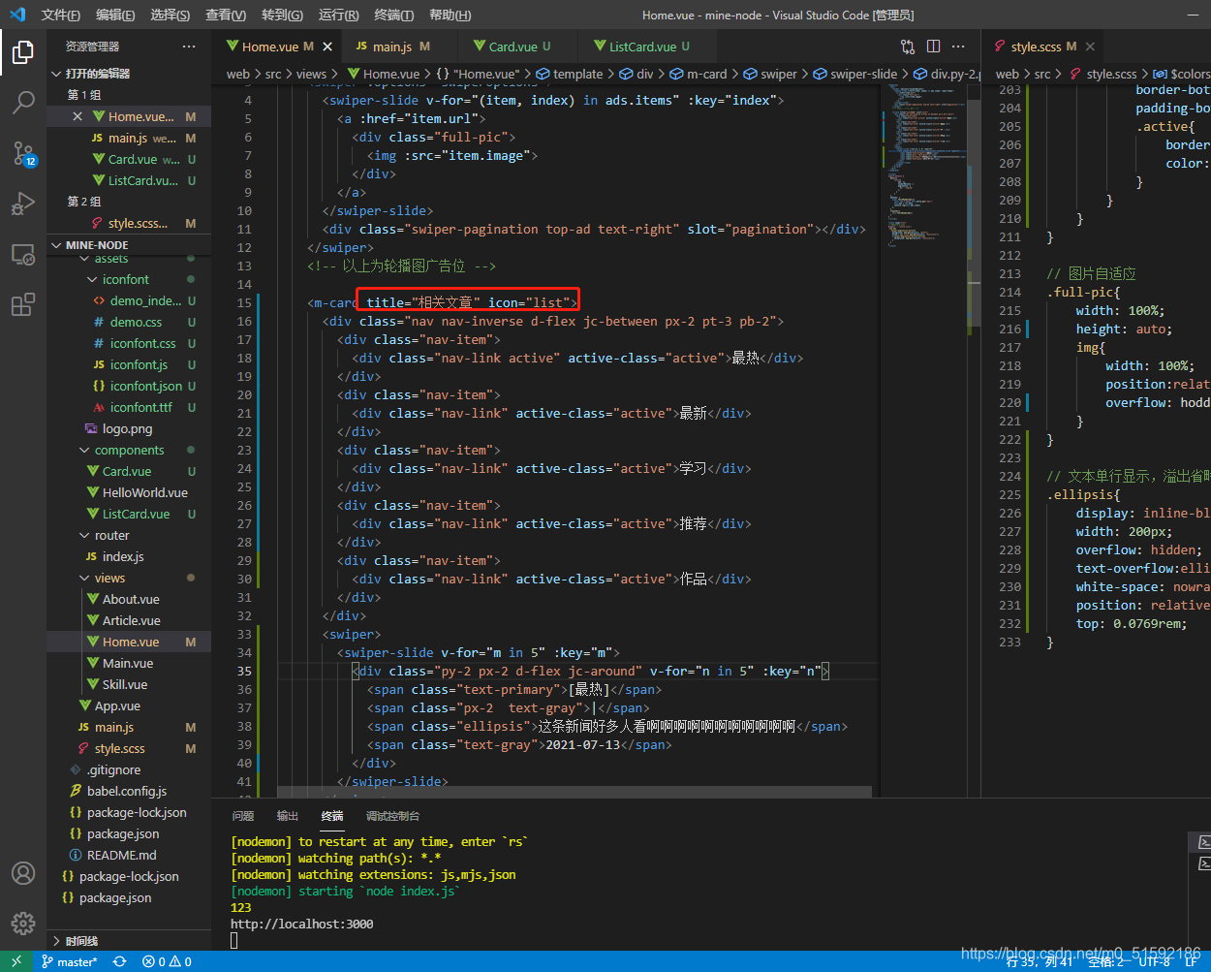Open the 终端(T) menu
The height and width of the screenshot is (972, 1211).
click(x=393, y=15)
